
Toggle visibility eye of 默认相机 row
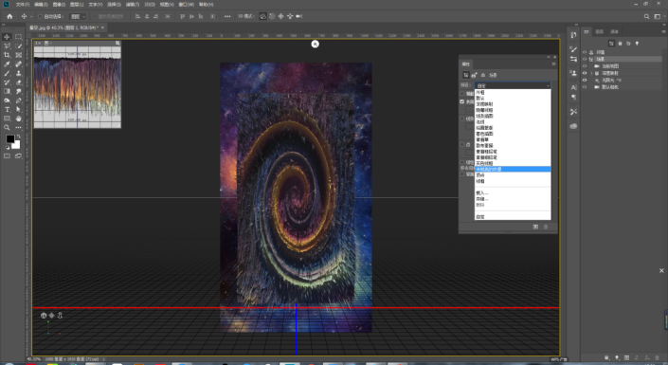coord(585,87)
